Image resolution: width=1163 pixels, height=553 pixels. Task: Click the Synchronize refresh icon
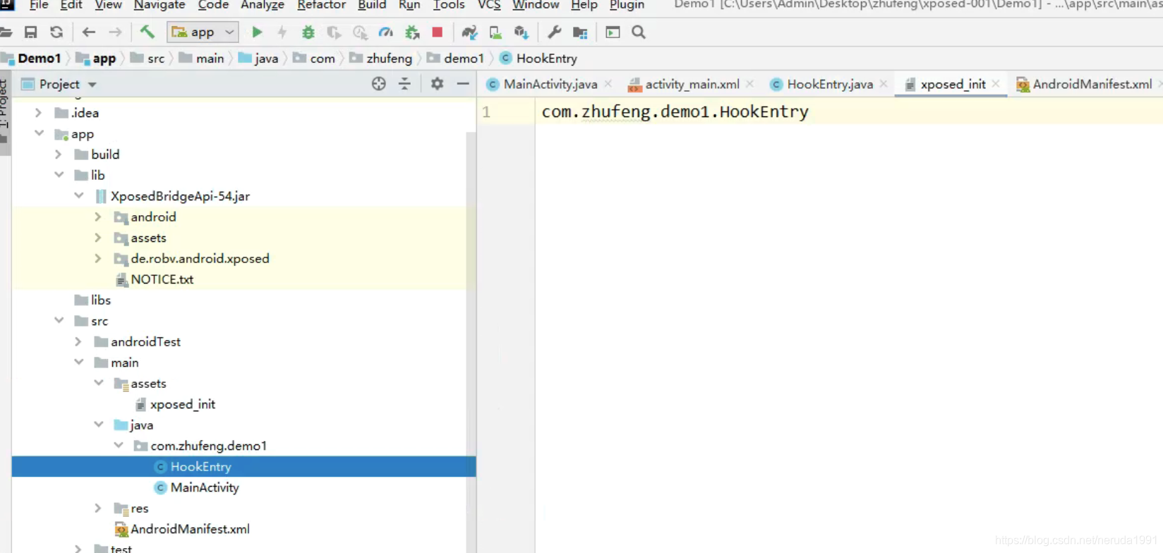tap(56, 32)
